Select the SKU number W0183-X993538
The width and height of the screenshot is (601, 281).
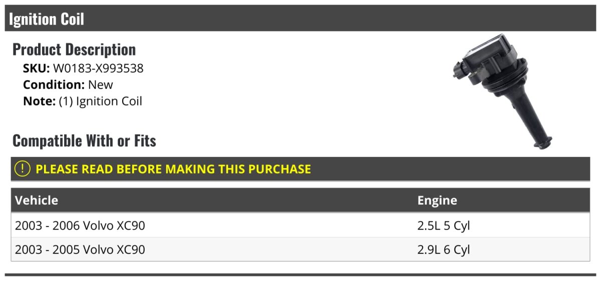(98, 68)
